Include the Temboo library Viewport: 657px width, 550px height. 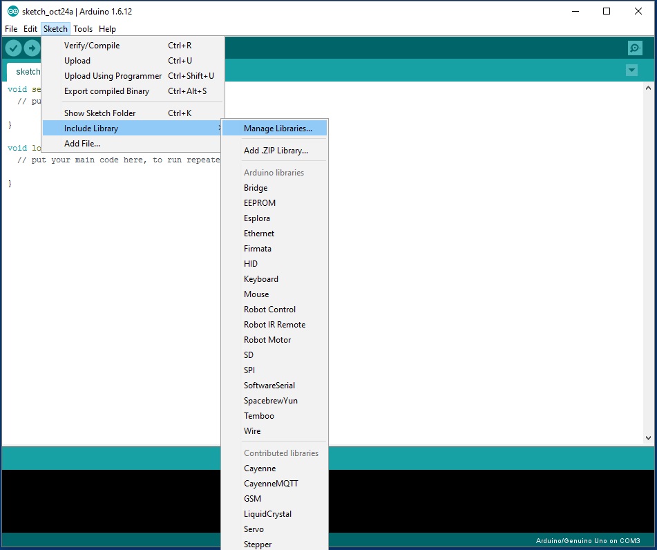pos(274,416)
